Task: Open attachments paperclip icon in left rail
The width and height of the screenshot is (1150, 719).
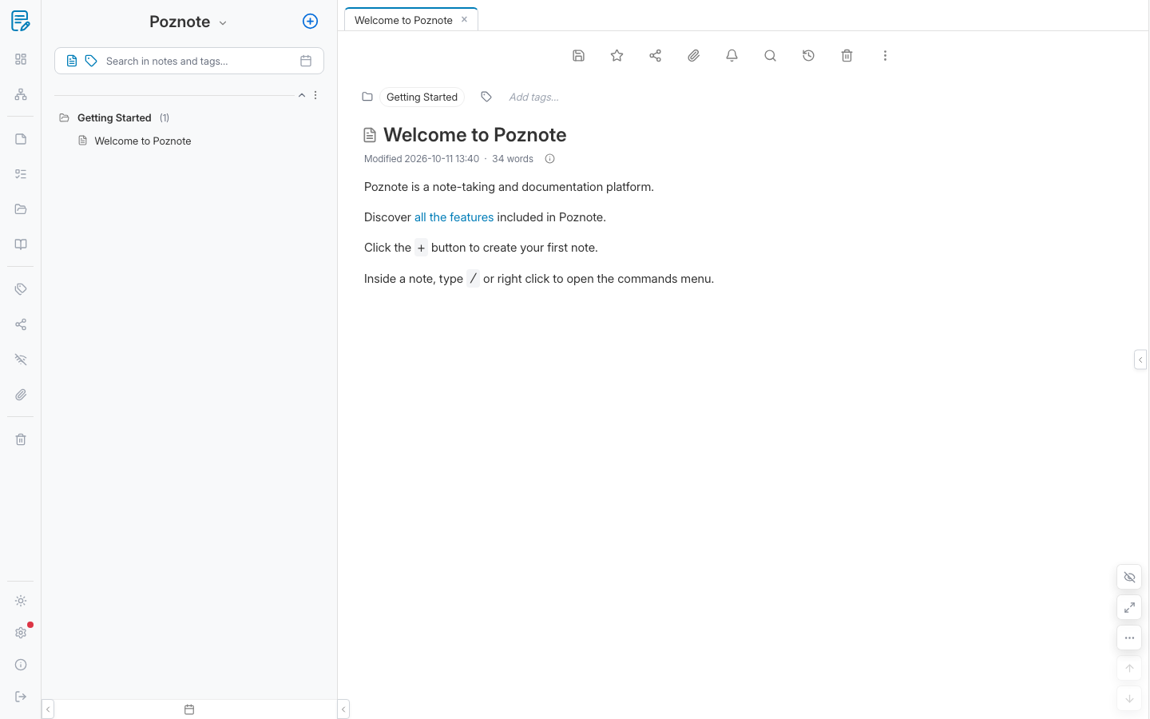Action: tap(21, 395)
